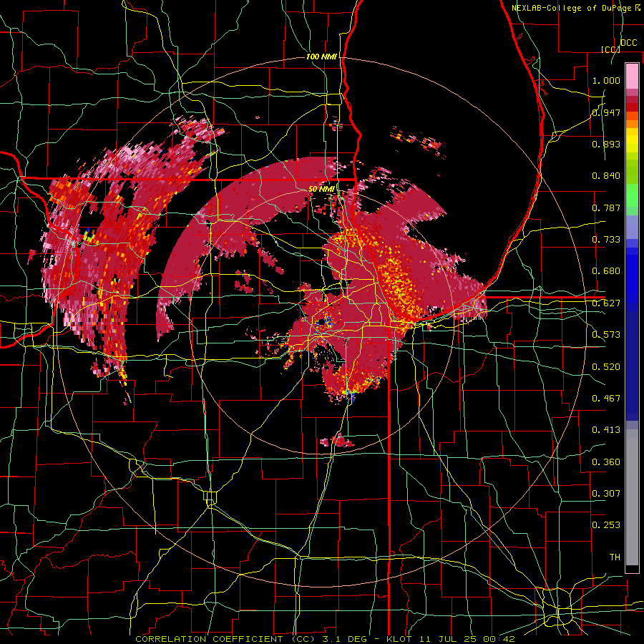
Task: Select the 1.000 legend value
Action: tap(606, 80)
